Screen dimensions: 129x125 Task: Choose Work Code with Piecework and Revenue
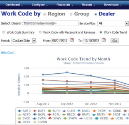(x=40, y=32)
